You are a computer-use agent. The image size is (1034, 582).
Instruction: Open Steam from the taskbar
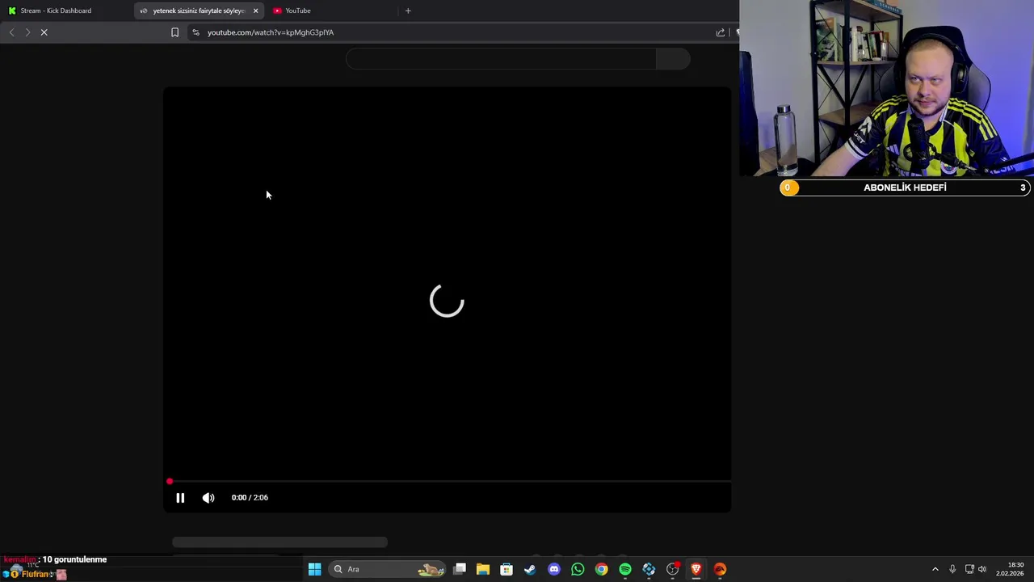tap(530, 569)
